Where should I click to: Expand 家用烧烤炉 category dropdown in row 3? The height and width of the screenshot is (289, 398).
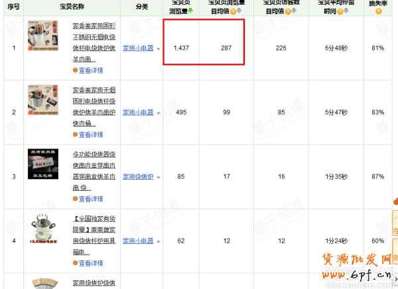[x=159, y=178]
